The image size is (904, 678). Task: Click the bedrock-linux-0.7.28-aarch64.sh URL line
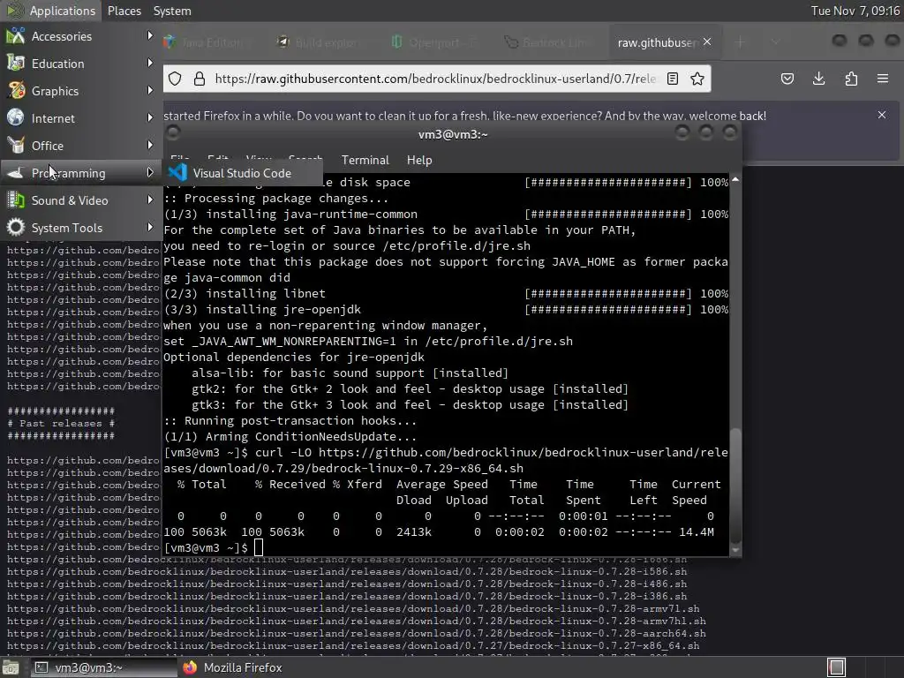coord(357,634)
